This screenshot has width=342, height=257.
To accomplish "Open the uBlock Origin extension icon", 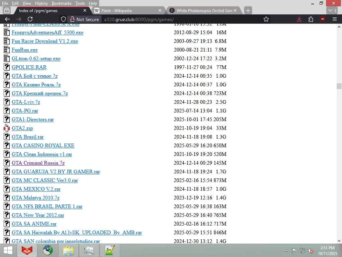I will pyautogui.click(x=322, y=19).
